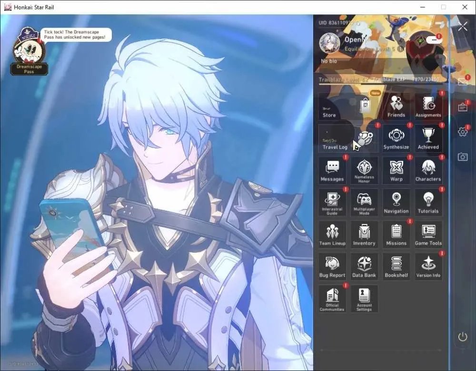This screenshot has height=371, width=476.
Task: Open the Missions clipboard
Action: tap(396, 235)
